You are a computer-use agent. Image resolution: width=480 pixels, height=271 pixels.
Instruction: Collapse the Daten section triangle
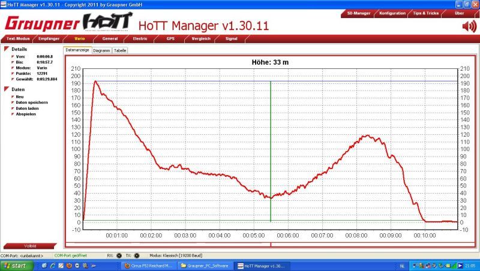pos(6,89)
